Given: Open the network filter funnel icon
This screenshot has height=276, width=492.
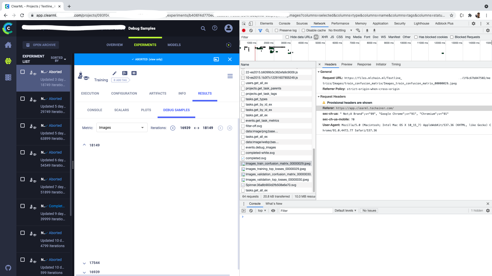Looking at the screenshot, I should (x=261, y=30).
